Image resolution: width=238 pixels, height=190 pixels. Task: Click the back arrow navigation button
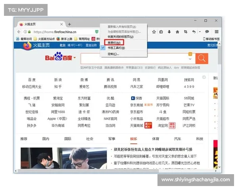(x=20, y=32)
